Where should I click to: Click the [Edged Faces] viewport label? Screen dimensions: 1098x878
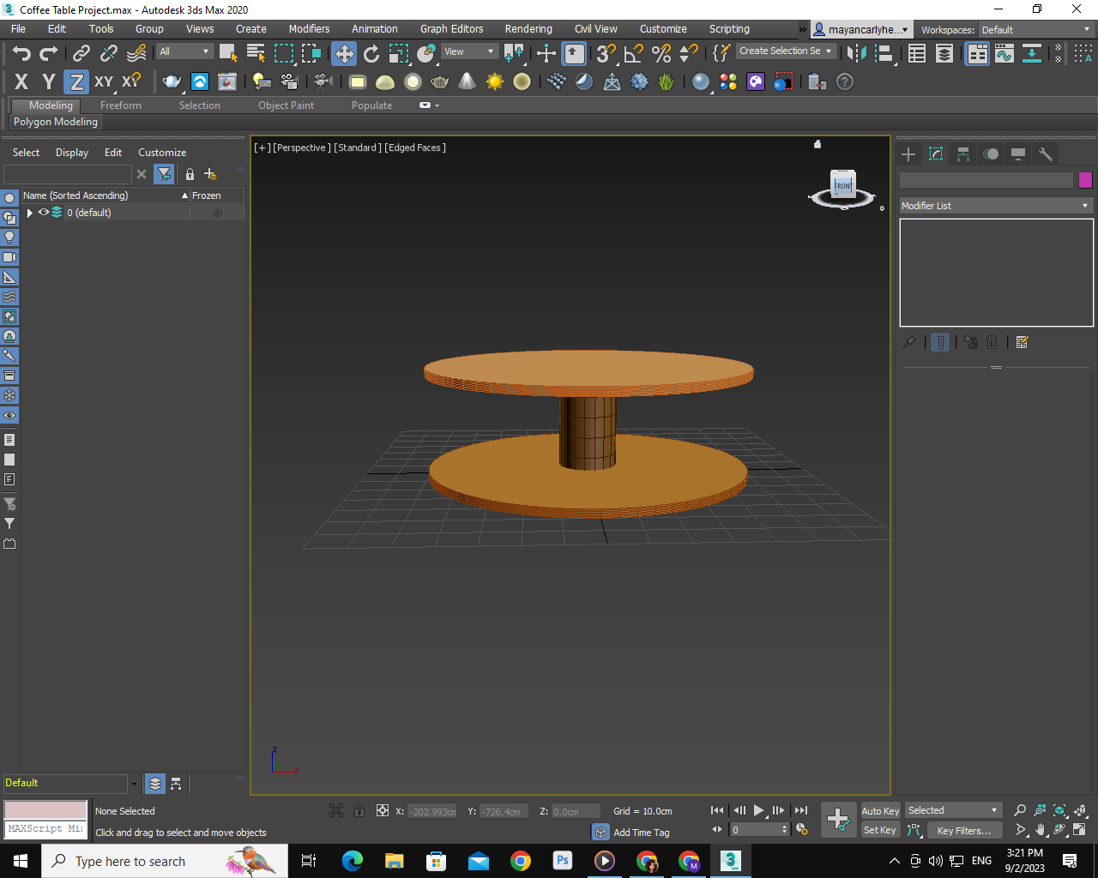415,147
